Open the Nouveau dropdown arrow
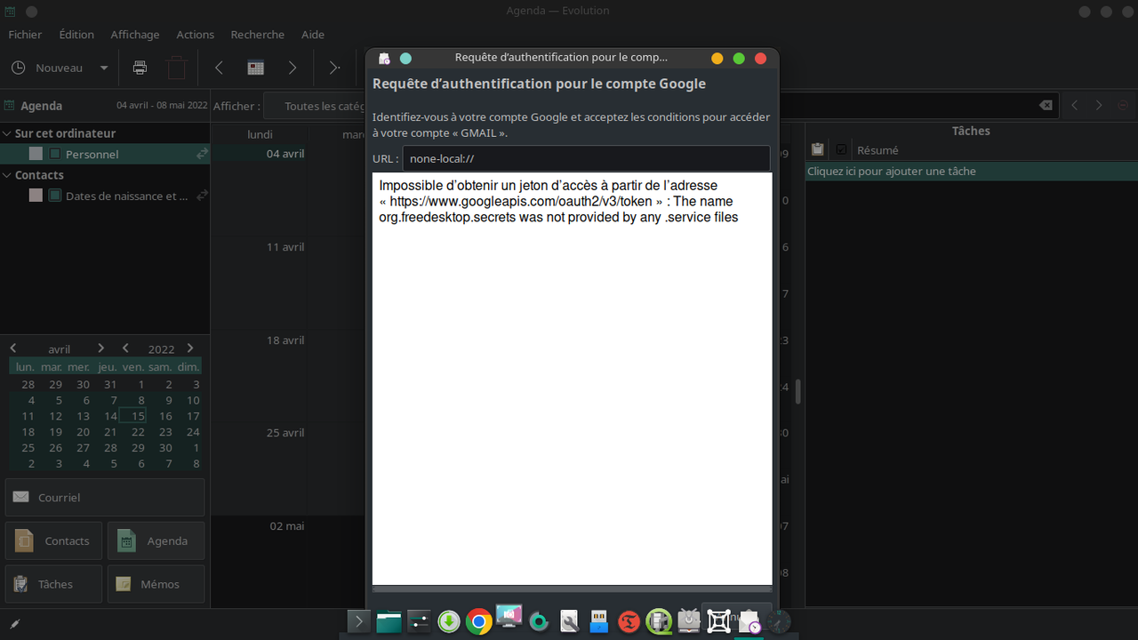This screenshot has height=640, width=1138. click(x=104, y=68)
